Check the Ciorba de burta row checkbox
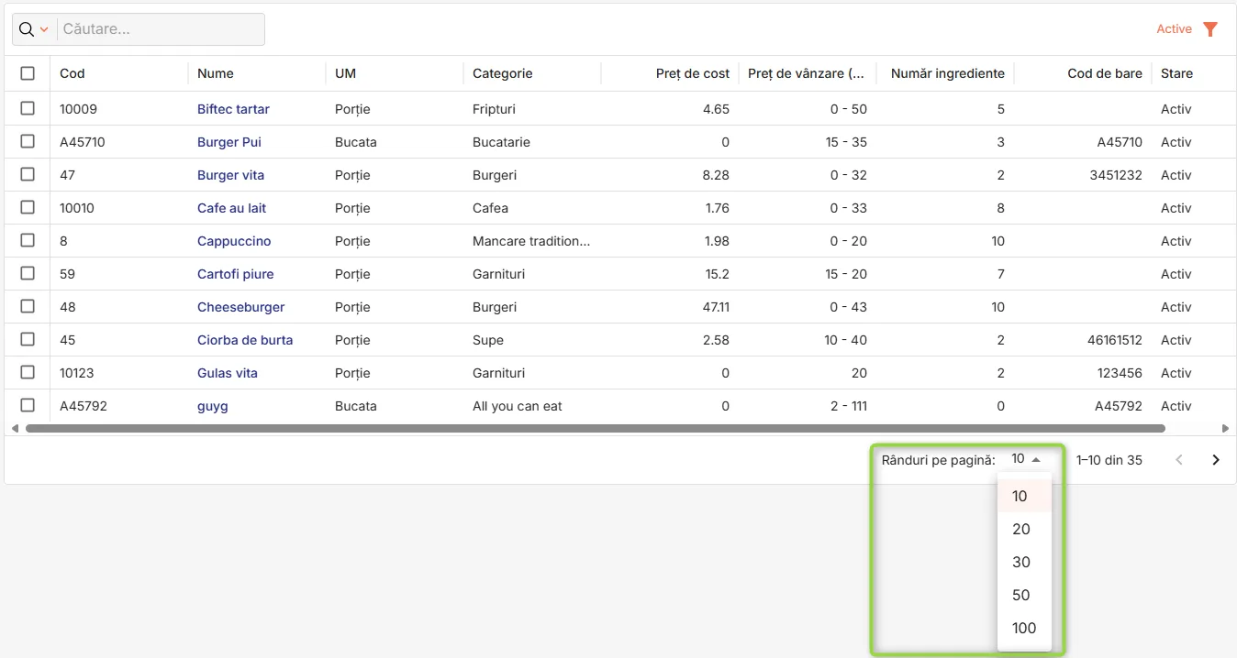The width and height of the screenshot is (1237, 658). click(x=28, y=339)
